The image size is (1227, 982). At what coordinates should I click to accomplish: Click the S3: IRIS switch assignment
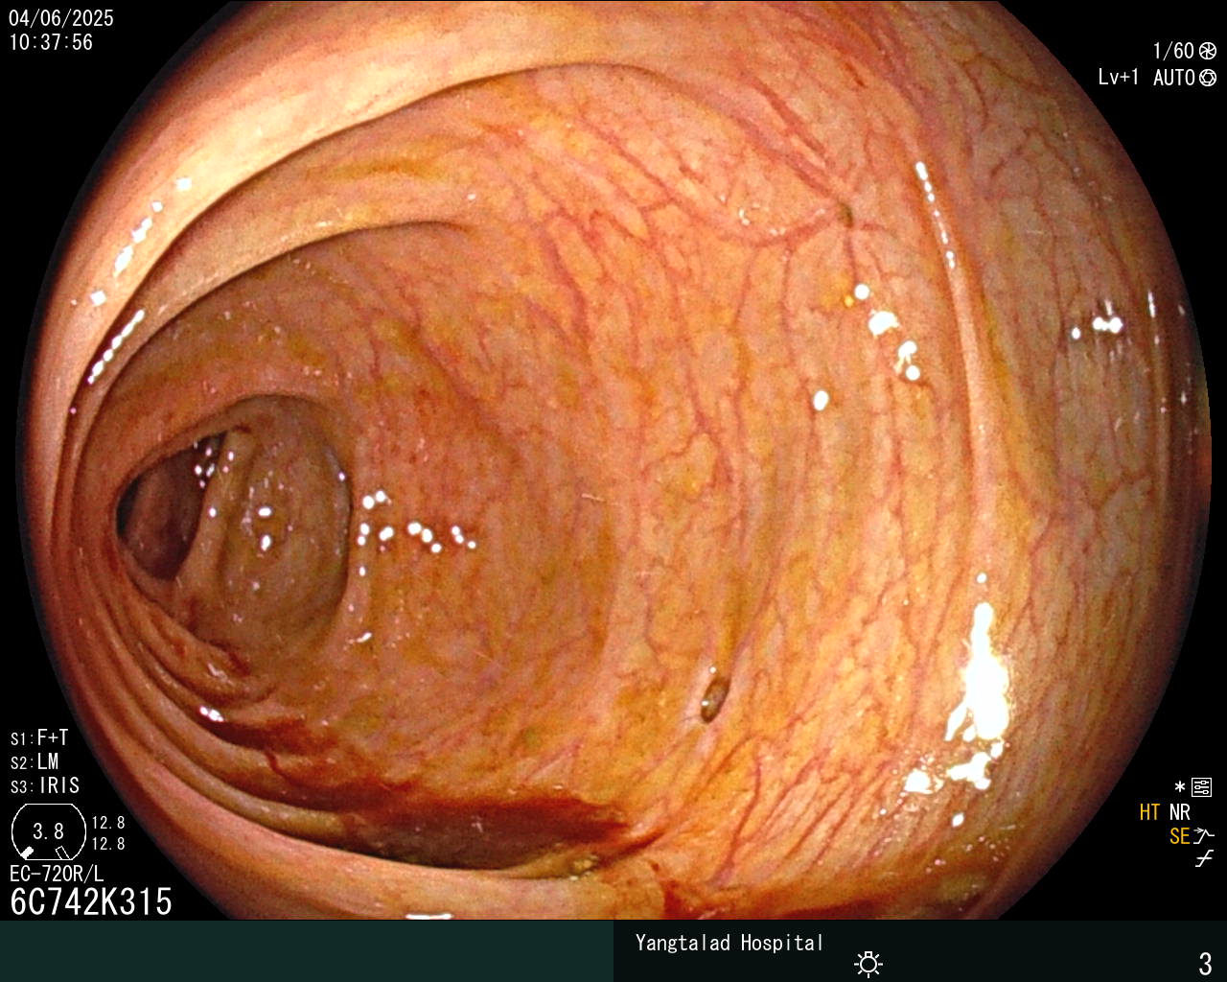(45, 785)
